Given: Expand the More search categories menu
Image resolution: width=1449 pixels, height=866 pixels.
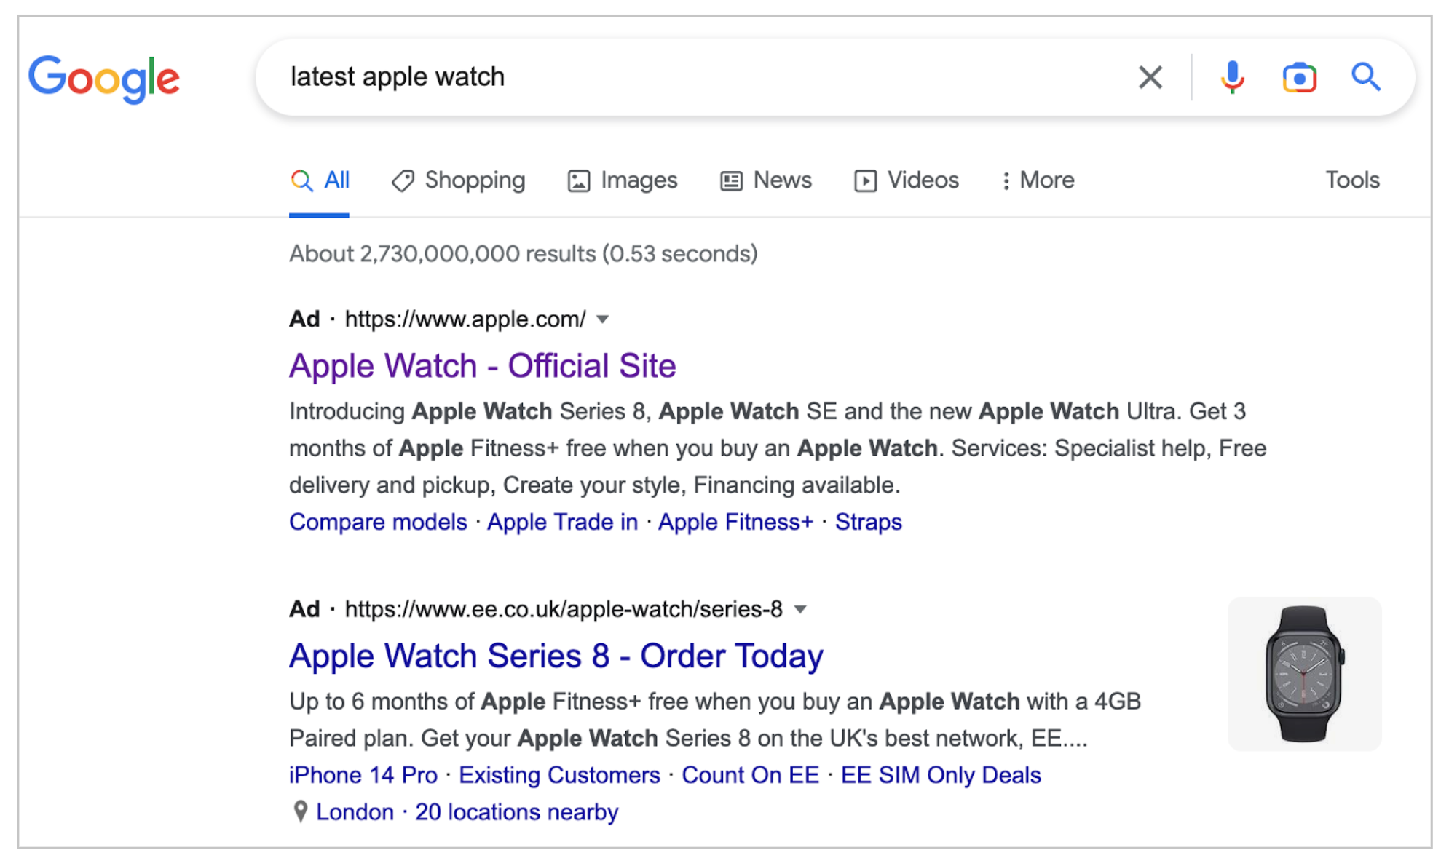Looking at the screenshot, I should pyautogui.click(x=1038, y=180).
